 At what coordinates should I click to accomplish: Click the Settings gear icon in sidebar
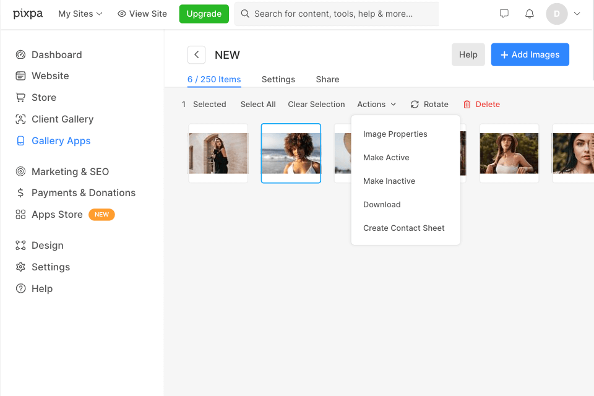point(20,267)
